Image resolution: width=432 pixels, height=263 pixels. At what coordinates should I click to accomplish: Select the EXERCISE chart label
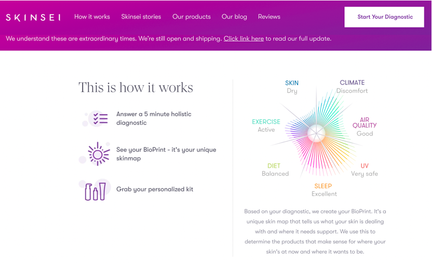(x=266, y=122)
